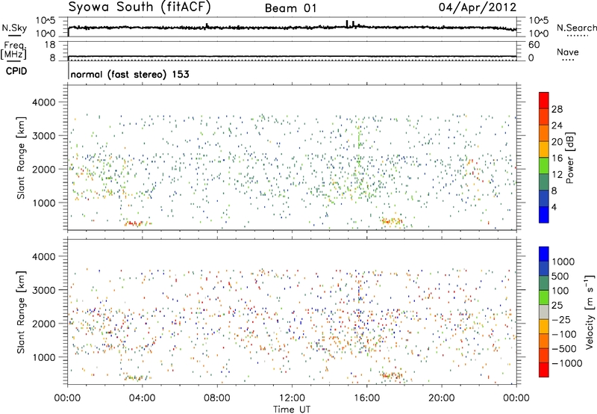Select the pure blue bottom segment of Power colorbar
Image resolution: width=597 pixels, height=414 pixels.
click(544, 214)
